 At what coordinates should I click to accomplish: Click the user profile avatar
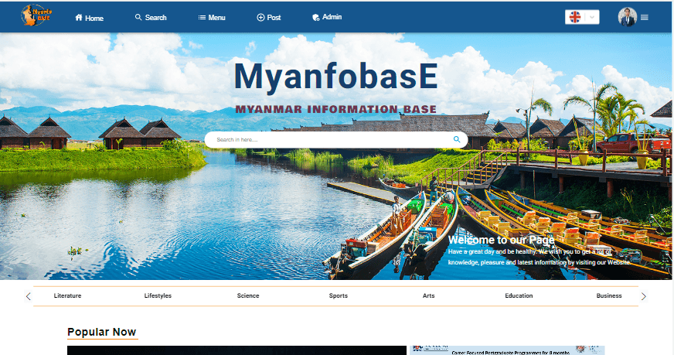627,17
